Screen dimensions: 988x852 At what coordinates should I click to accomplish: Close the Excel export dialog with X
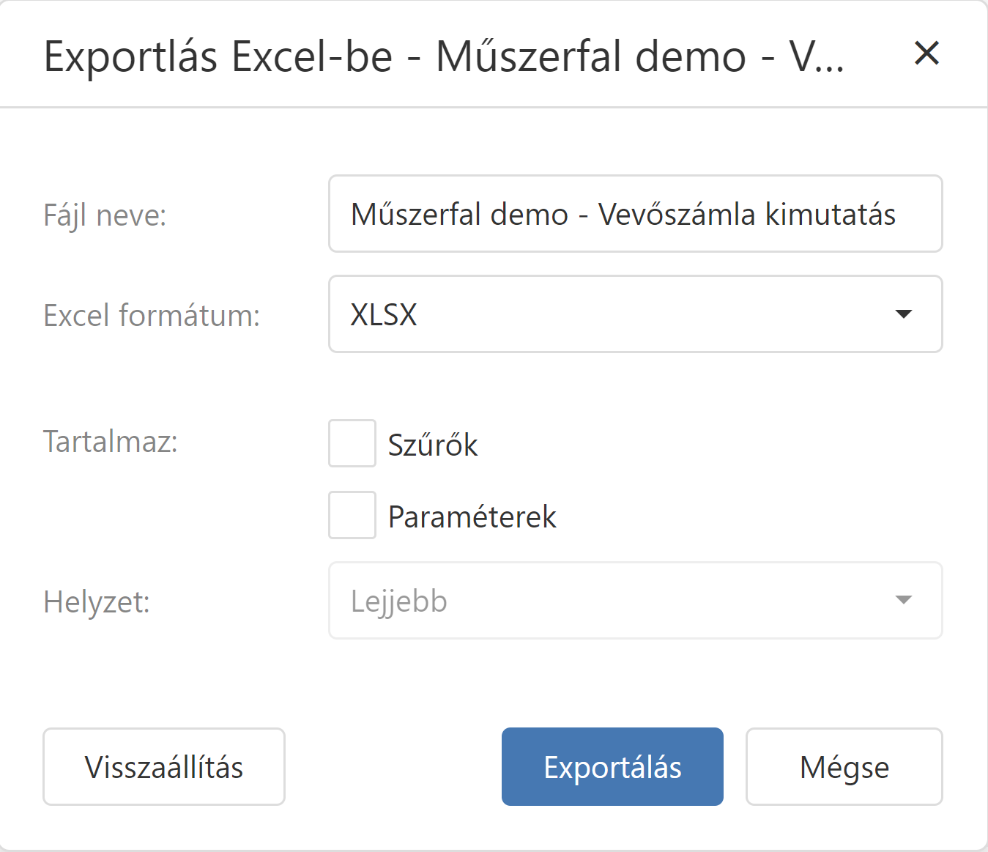pyautogui.click(x=926, y=53)
